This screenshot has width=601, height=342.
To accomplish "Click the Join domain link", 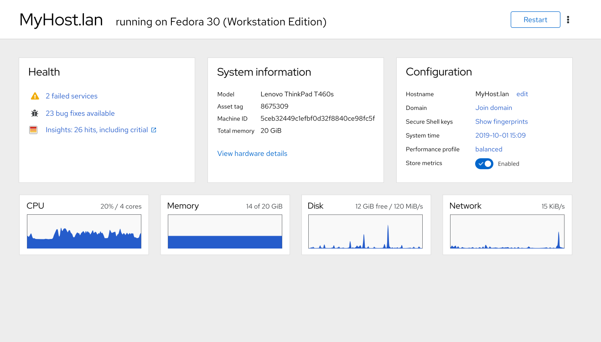I will coord(493,108).
